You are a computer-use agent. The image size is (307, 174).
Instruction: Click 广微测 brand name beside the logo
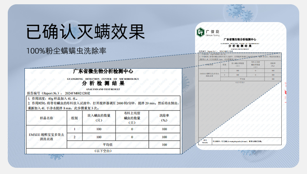[213, 31]
